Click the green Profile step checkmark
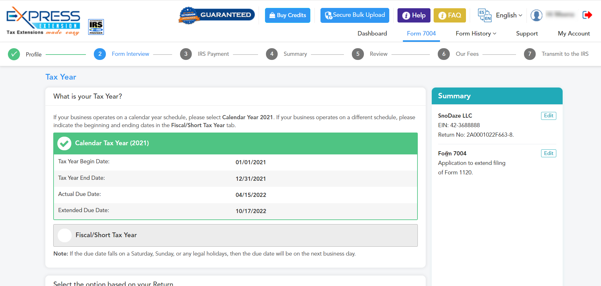This screenshot has width=601, height=286. (x=14, y=54)
